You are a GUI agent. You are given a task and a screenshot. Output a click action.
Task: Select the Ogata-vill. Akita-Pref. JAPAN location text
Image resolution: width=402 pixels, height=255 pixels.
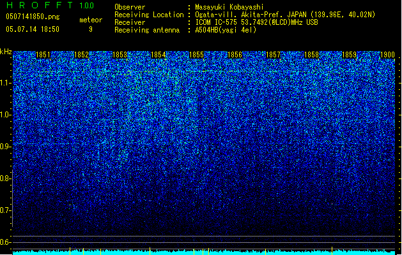tap(285, 15)
